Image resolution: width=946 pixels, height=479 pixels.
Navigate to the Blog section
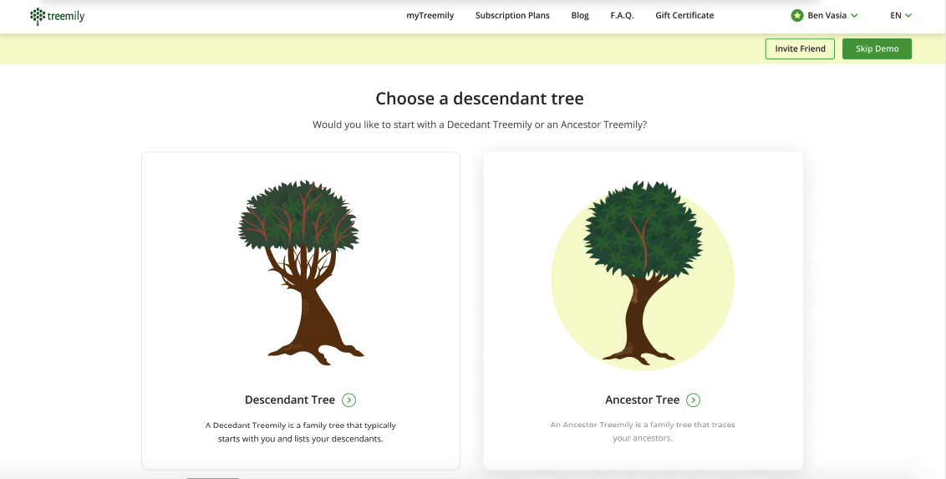(x=580, y=15)
